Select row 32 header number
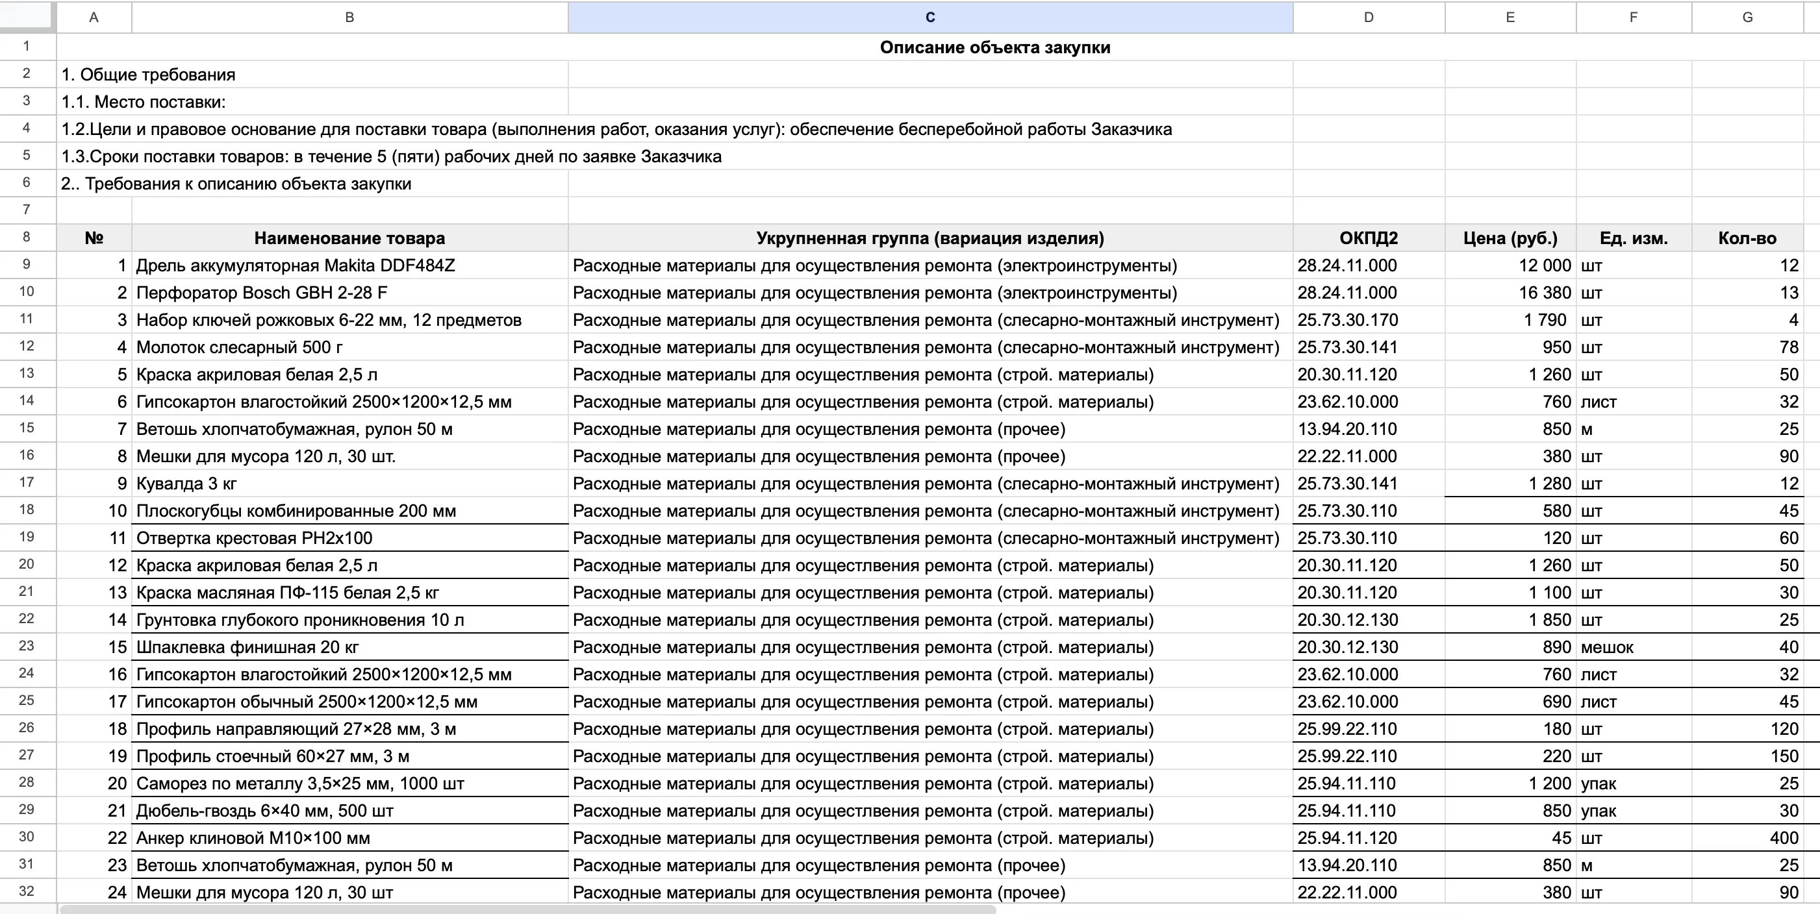Image resolution: width=1820 pixels, height=914 pixels. [27, 891]
